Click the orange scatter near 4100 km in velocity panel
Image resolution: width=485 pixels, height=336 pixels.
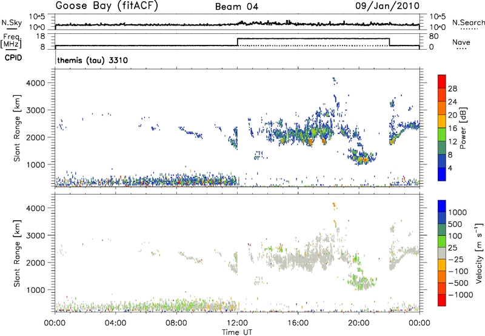pos(334,205)
